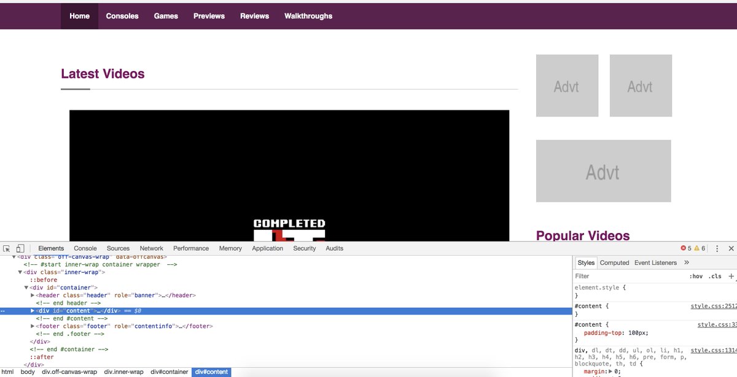Click the large wide Advt placeholder
This screenshot has height=377, width=737.
coord(603,171)
